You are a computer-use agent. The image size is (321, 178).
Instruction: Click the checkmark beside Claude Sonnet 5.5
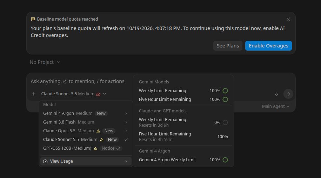point(126,140)
